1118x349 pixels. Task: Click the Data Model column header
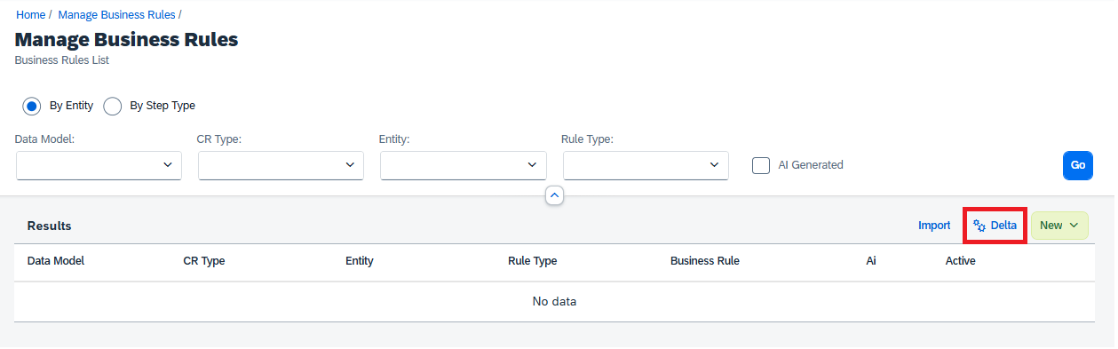click(56, 261)
